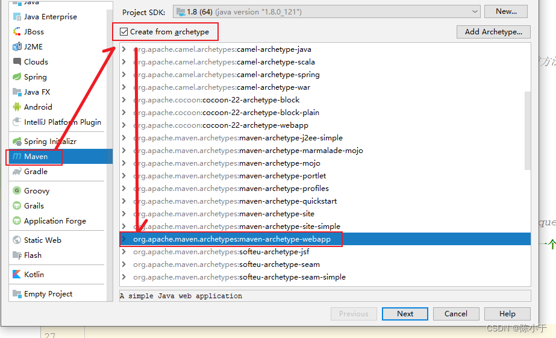Open the Project SDK dropdown
556x338 pixels.
click(475, 11)
